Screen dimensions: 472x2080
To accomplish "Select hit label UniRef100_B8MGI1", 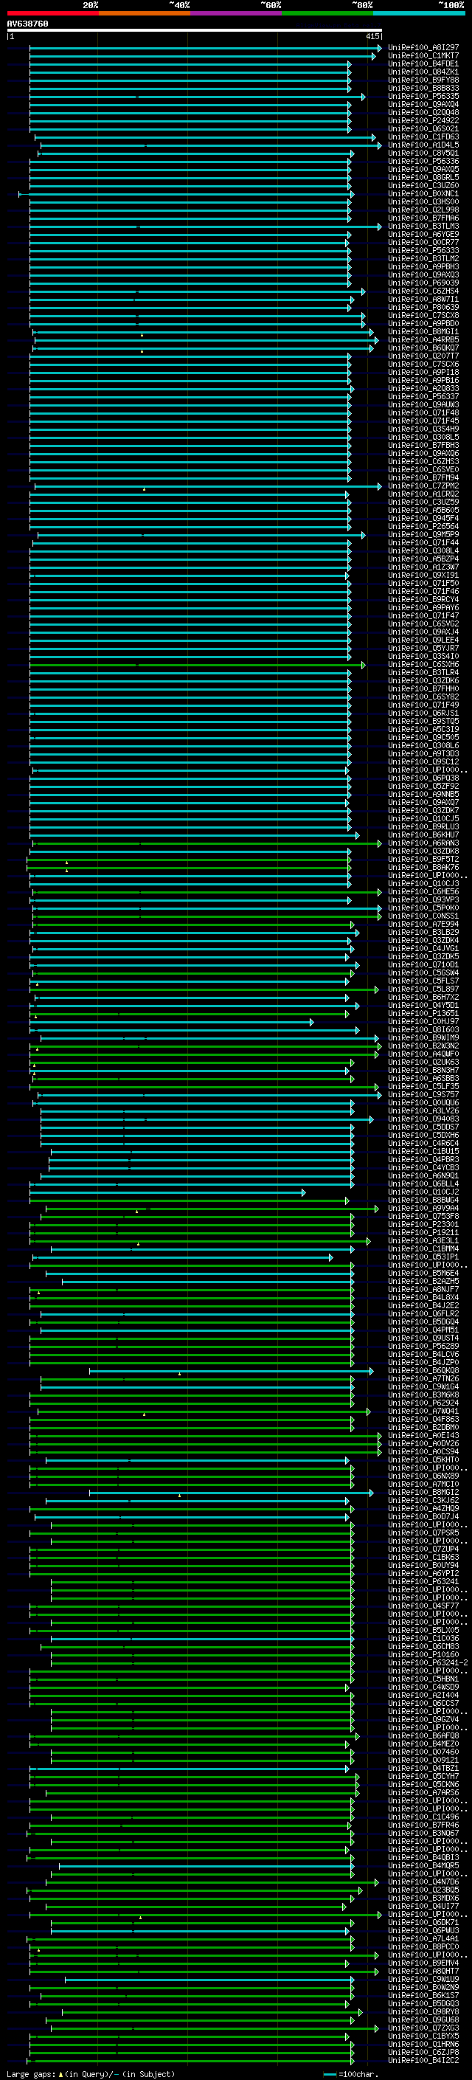I will 423,332.
